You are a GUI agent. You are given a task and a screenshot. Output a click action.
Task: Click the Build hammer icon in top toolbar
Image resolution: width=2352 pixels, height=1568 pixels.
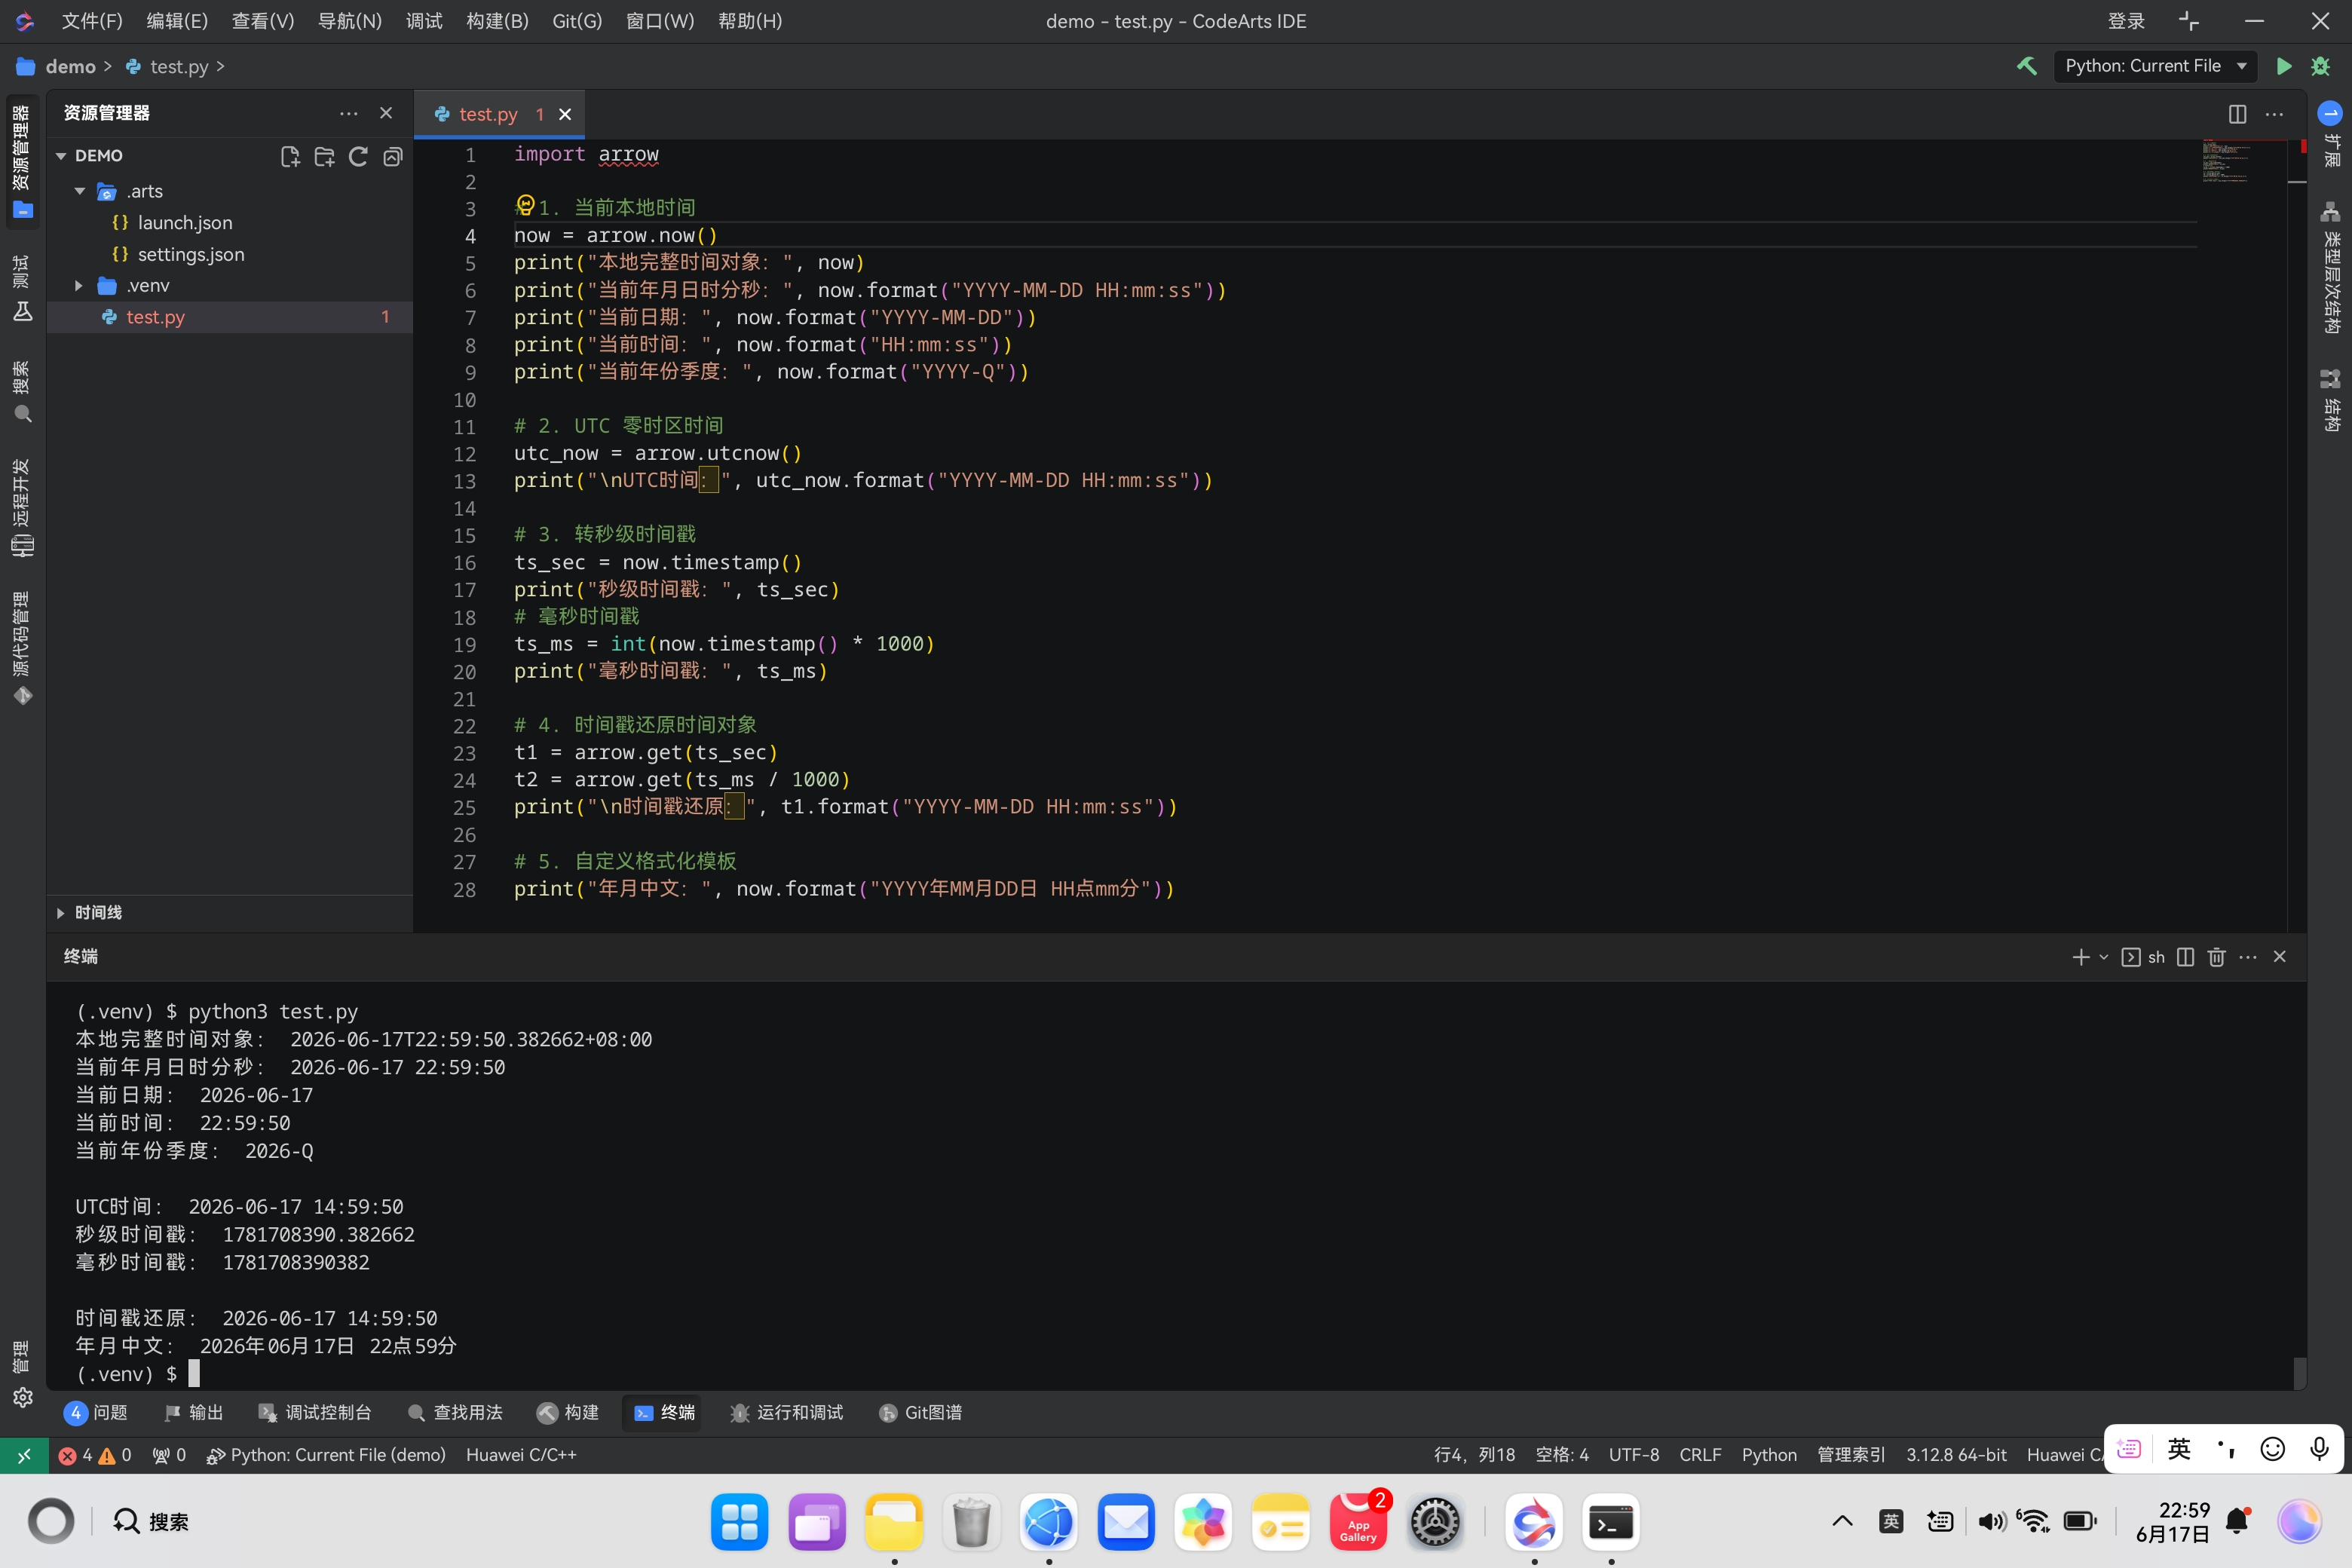coord(2026,66)
